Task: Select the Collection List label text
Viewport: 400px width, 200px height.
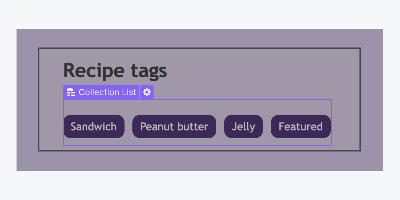Action: (107, 92)
